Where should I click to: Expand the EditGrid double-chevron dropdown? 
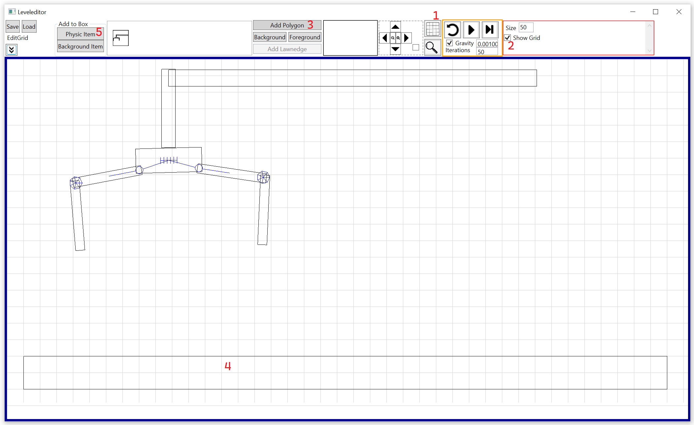(12, 50)
